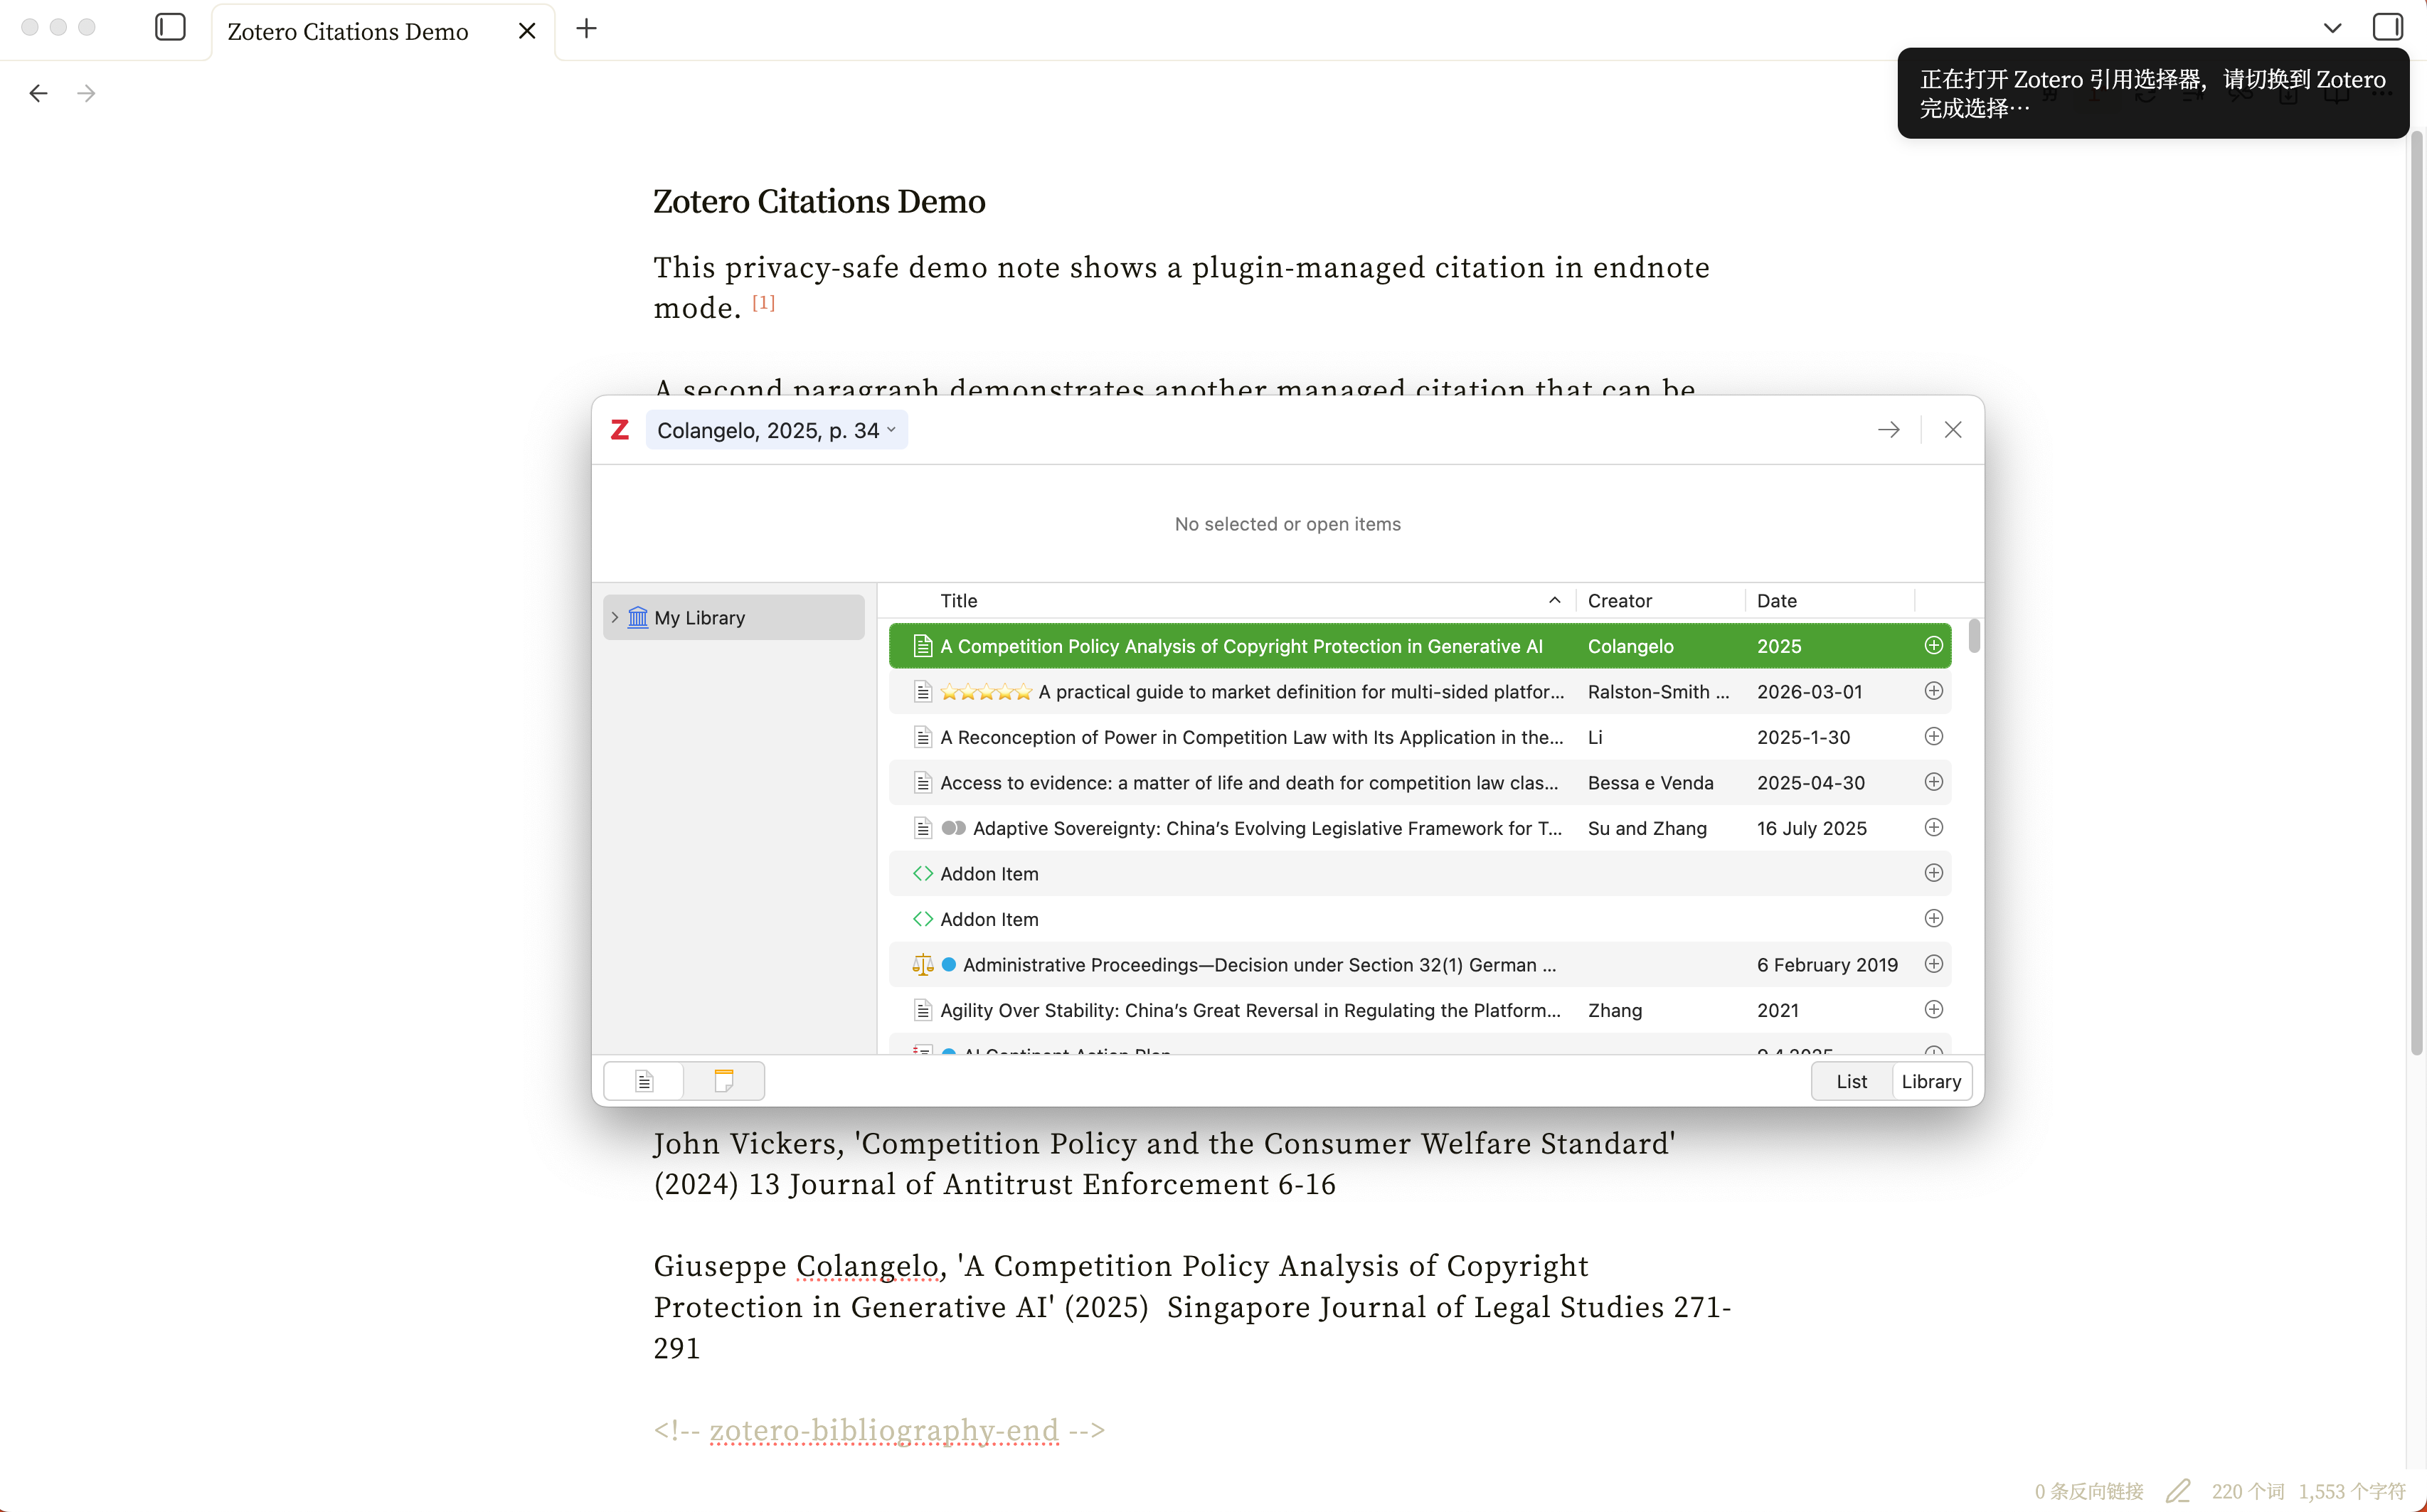Select 'A Reconception of Power in Competition Law' row
The width and height of the screenshot is (2427, 1512).
click(1419, 737)
